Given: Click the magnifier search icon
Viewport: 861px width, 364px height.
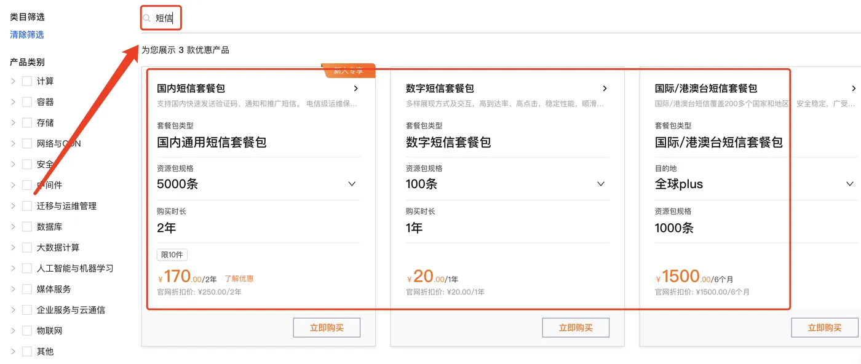Looking at the screenshot, I should [x=148, y=18].
